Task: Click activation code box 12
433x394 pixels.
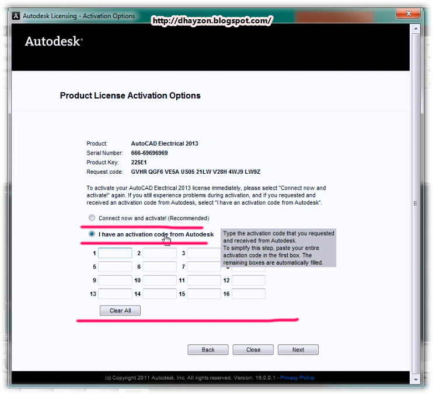Action: [x=249, y=280]
